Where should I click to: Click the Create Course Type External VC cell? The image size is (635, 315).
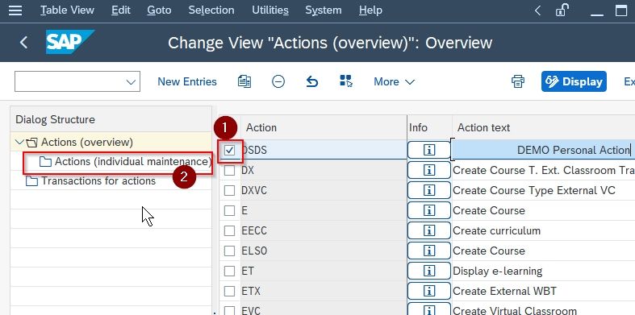pyautogui.click(x=534, y=190)
